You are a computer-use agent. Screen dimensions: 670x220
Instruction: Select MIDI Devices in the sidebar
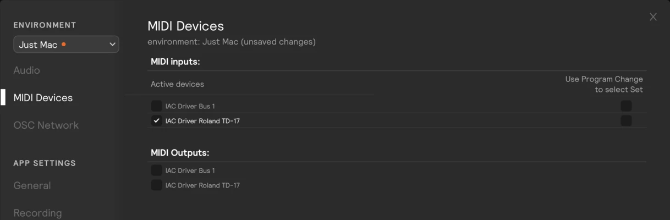[43, 98]
